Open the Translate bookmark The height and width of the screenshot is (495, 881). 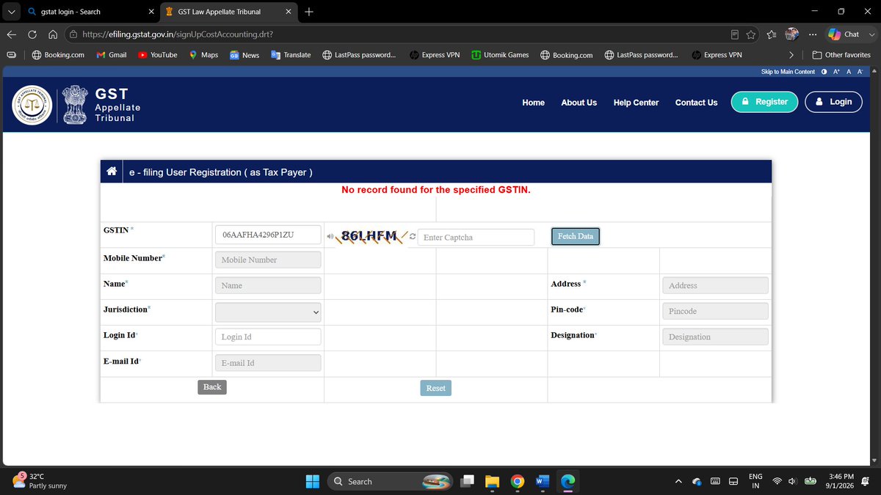(x=291, y=55)
